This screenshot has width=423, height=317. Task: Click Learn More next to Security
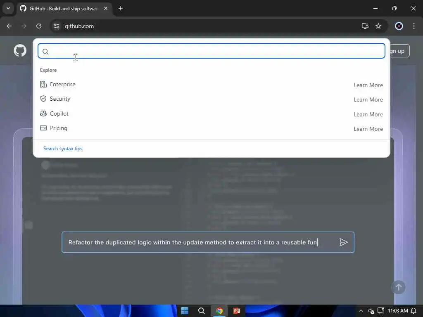coord(368,100)
